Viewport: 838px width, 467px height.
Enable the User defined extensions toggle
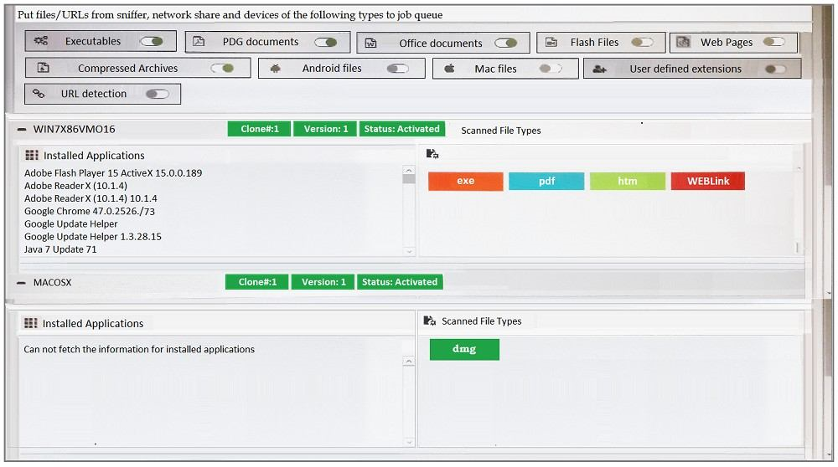pos(775,69)
